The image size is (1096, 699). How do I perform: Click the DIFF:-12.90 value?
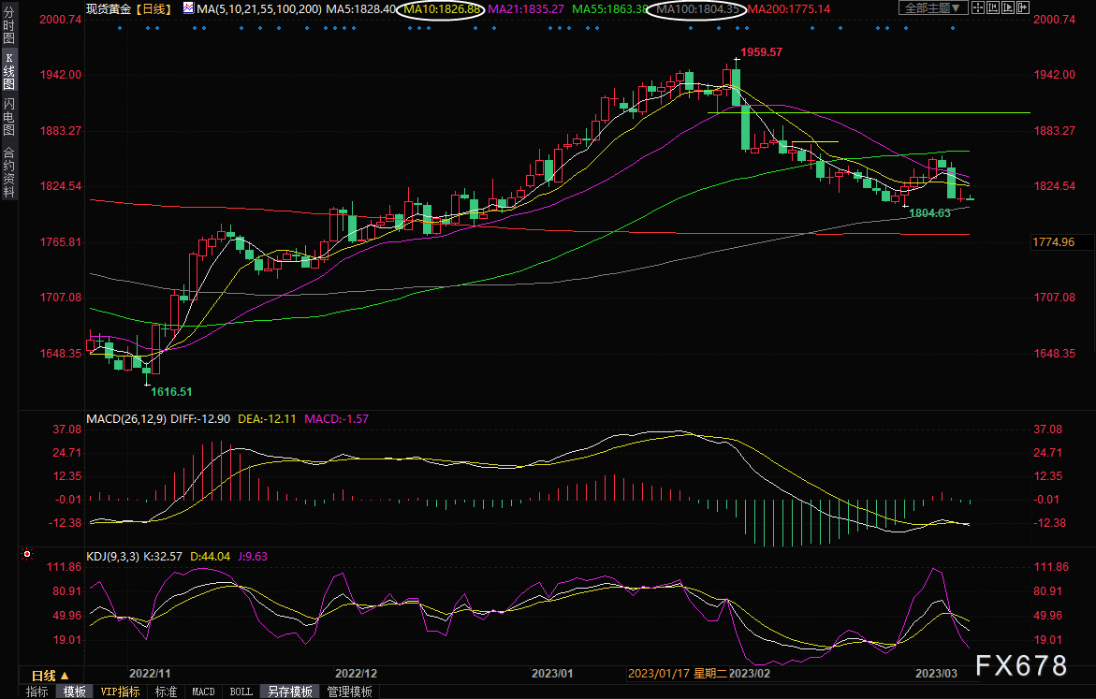pyautogui.click(x=200, y=418)
